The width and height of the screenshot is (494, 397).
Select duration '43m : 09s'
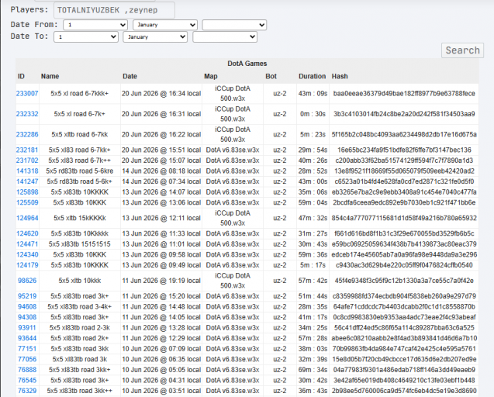pos(313,94)
